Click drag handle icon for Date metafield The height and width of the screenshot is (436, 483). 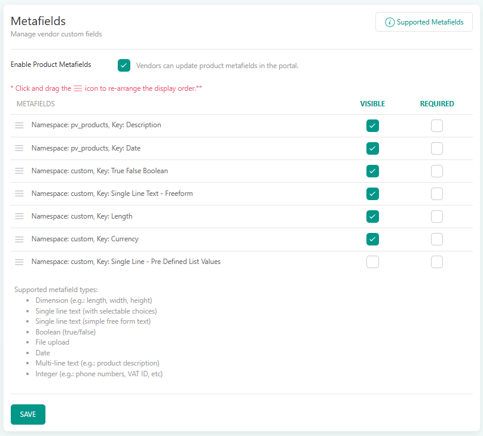[19, 148]
